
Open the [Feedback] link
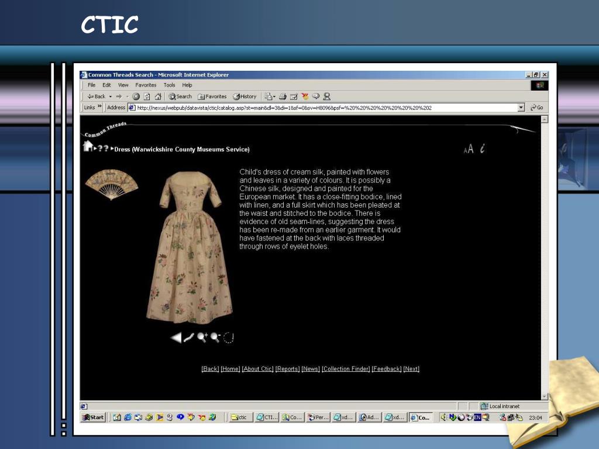pos(387,369)
